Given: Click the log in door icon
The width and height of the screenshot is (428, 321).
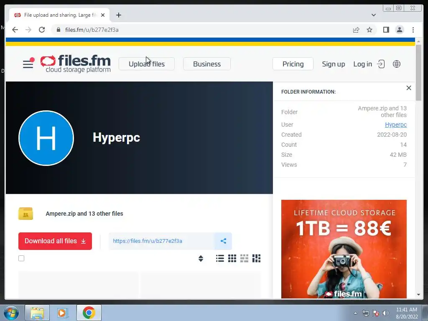Looking at the screenshot, I should click(381, 64).
